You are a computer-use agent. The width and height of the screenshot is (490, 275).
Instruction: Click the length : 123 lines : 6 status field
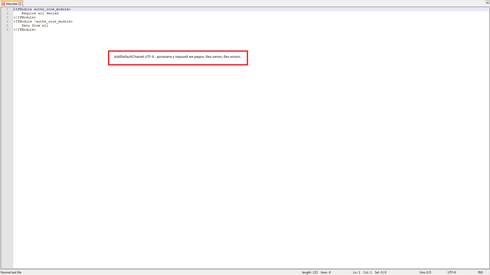(316, 272)
